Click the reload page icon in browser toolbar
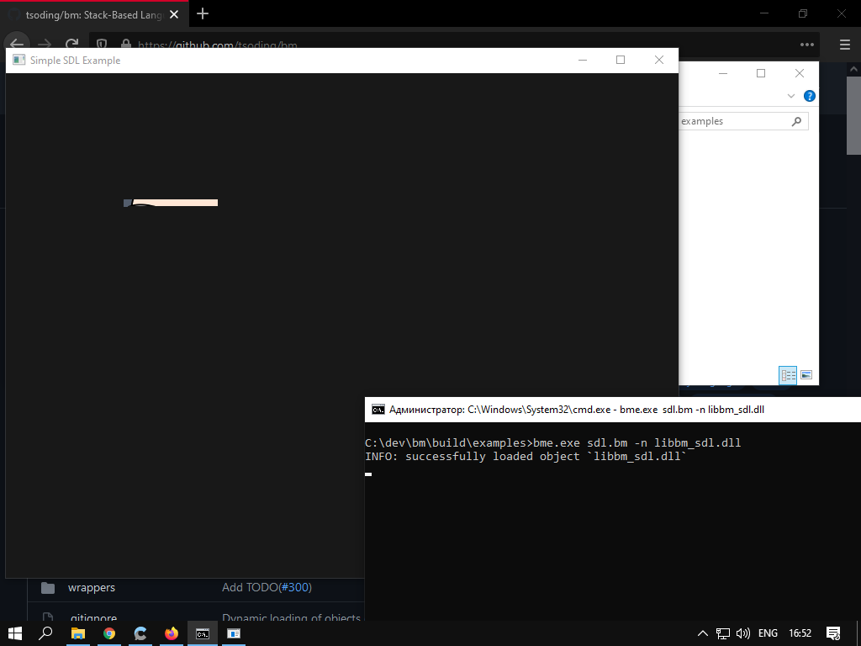Screen dimensions: 861x646 click(x=72, y=45)
